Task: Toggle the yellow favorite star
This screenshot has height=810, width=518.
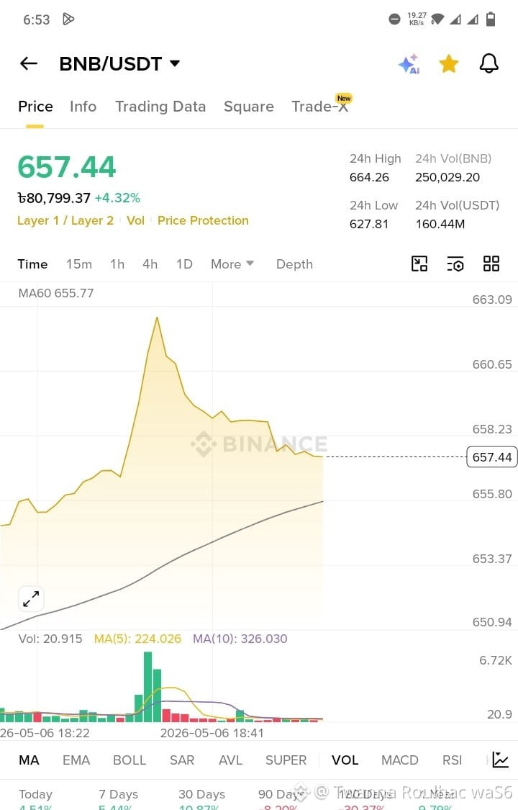Action: (x=449, y=64)
